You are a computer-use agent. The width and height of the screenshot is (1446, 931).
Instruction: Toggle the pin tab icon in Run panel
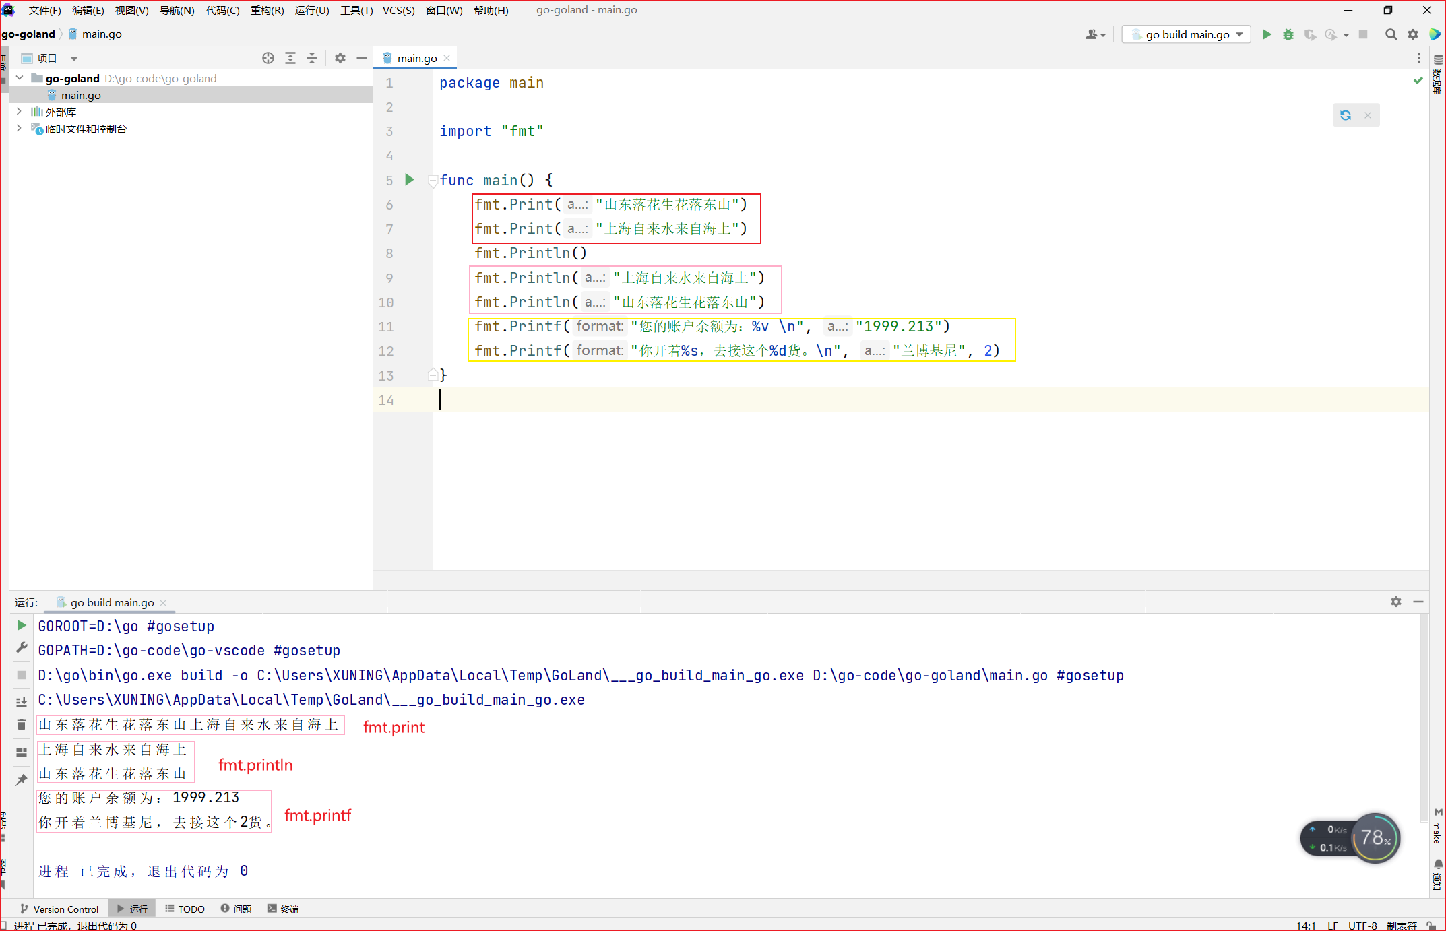pyautogui.click(x=22, y=779)
